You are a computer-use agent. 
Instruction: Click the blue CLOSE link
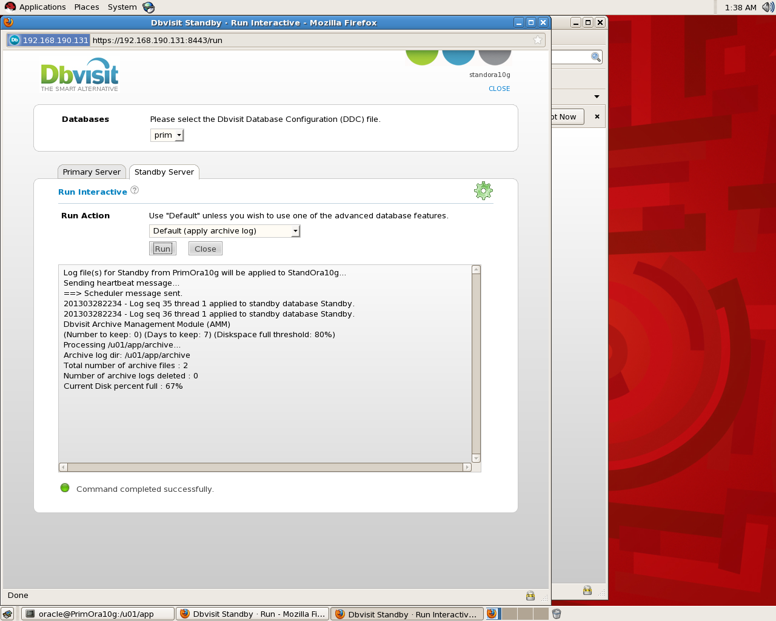(499, 89)
